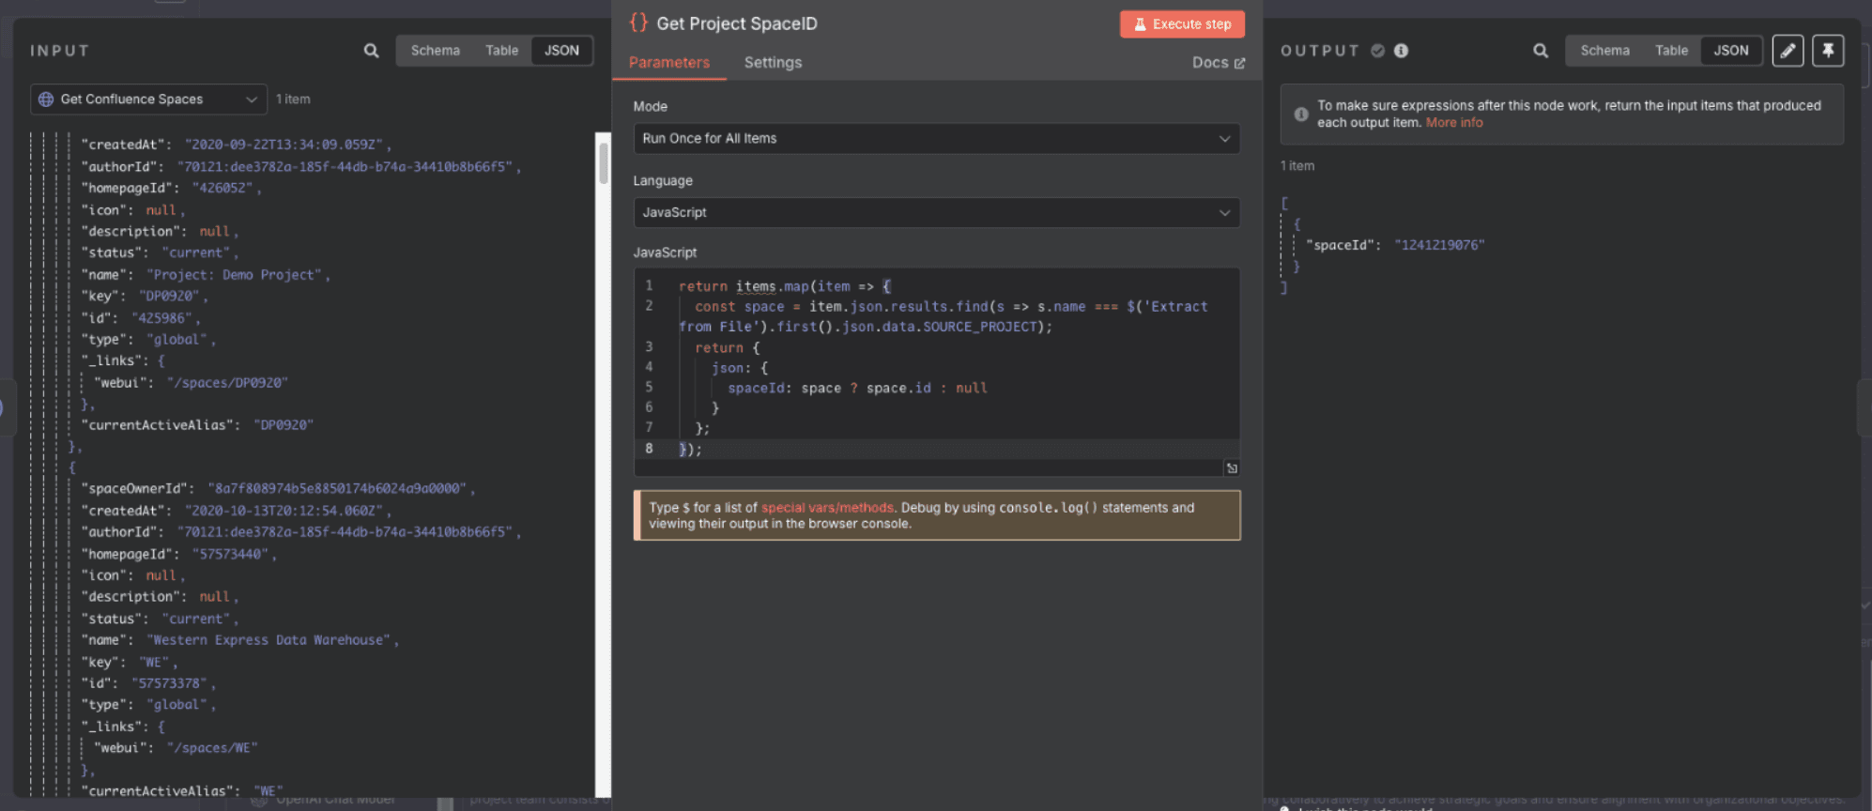Search the input panel data
This screenshot has height=811, width=1872.
pos(372,51)
